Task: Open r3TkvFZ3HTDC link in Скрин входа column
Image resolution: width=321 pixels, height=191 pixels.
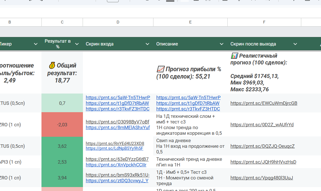Action: tap(118, 109)
